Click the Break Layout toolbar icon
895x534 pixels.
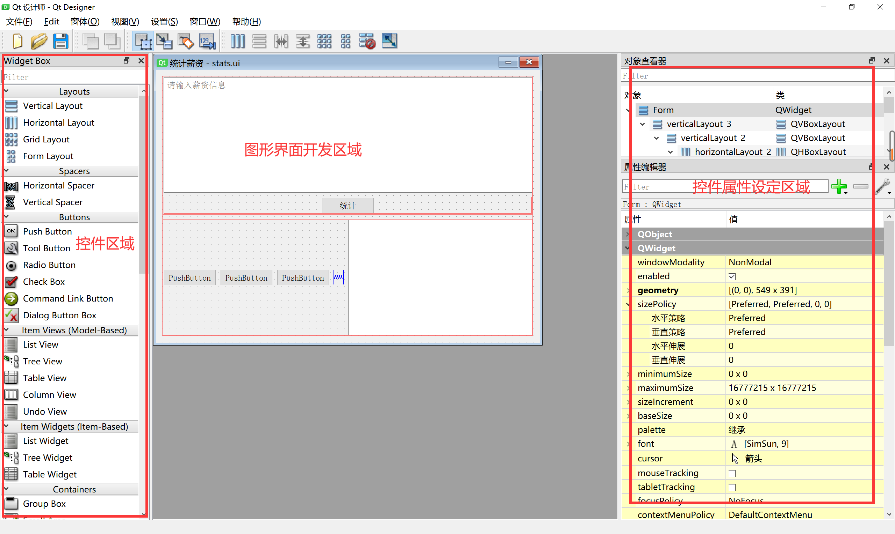367,41
